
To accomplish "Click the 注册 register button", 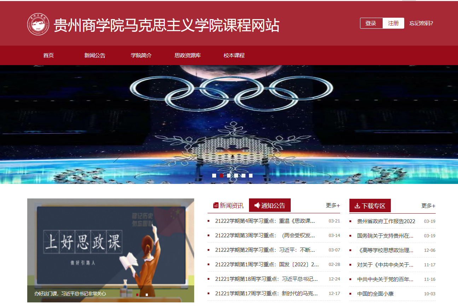I will click(393, 23).
